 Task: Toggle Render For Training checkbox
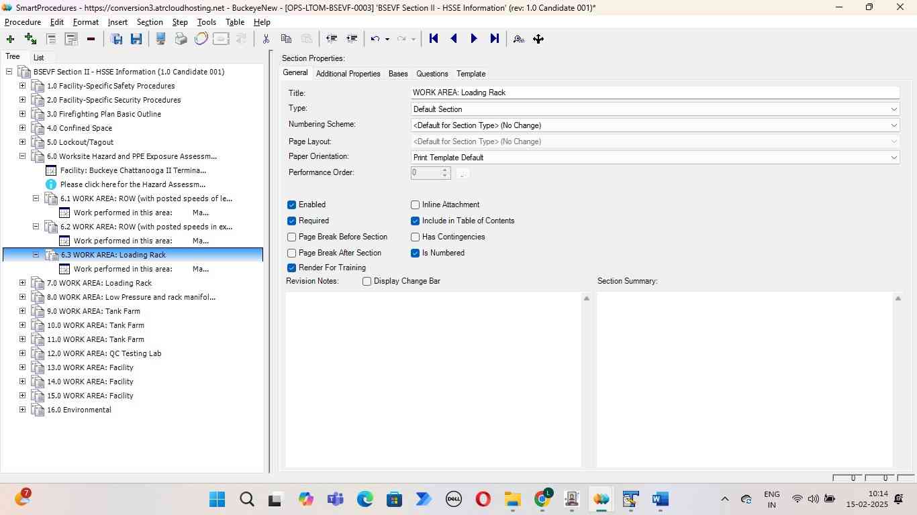(291, 268)
